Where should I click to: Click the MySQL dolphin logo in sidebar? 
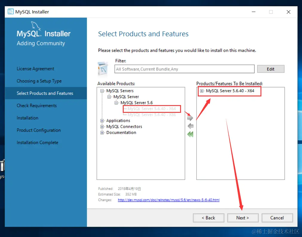[36, 26]
